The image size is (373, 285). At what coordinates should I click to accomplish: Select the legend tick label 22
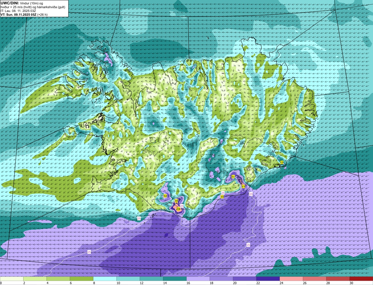point(258,283)
